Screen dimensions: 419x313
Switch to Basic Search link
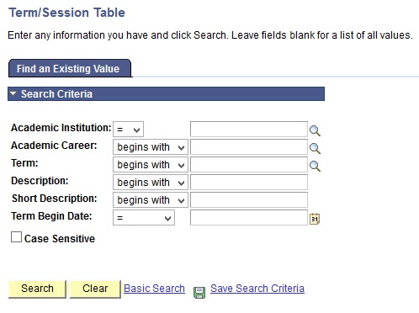tap(154, 289)
